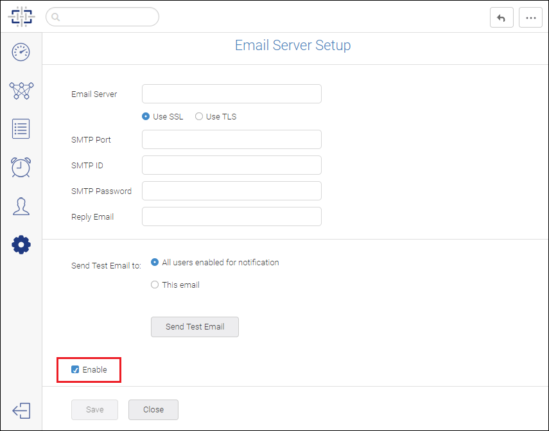Focus the SMTP Port input field
Image resolution: width=549 pixels, height=431 pixels.
[x=231, y=139]
